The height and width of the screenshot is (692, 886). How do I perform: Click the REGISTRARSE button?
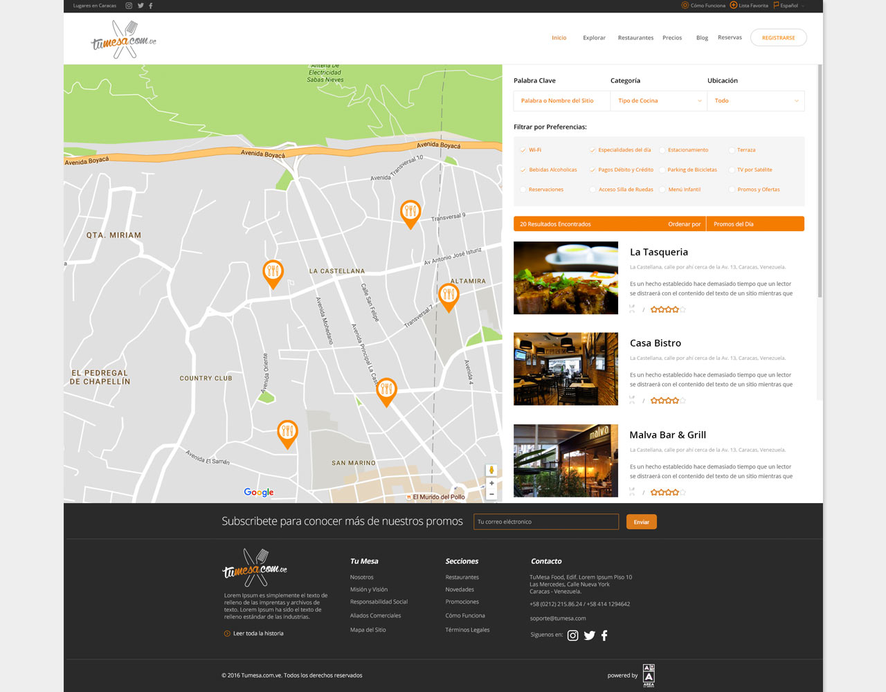click(779, 37)
